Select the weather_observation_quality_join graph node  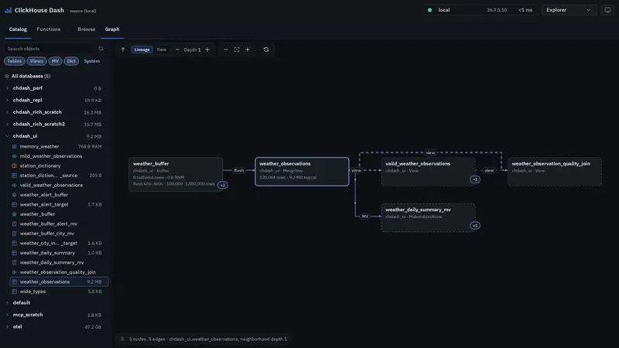[x=555, y=172]
